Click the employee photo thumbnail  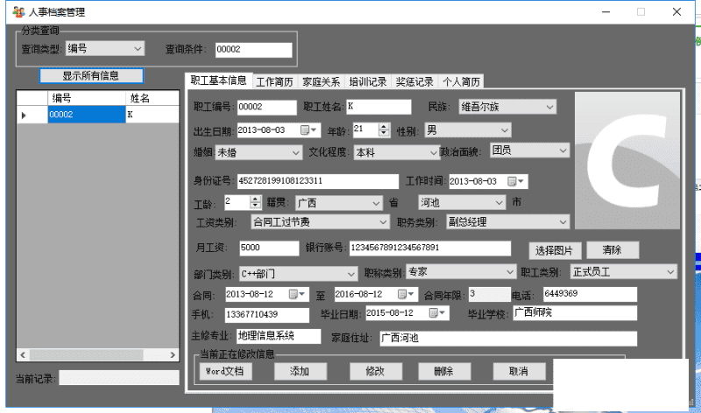point(627,160)
